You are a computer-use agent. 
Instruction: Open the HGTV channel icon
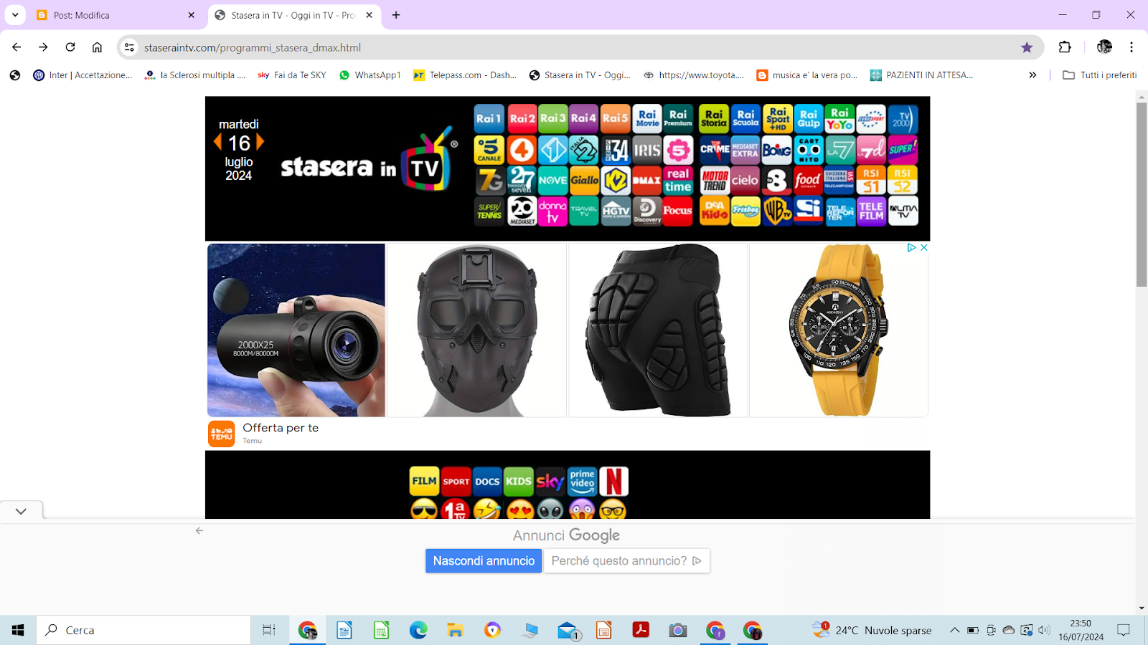[616, 211]
